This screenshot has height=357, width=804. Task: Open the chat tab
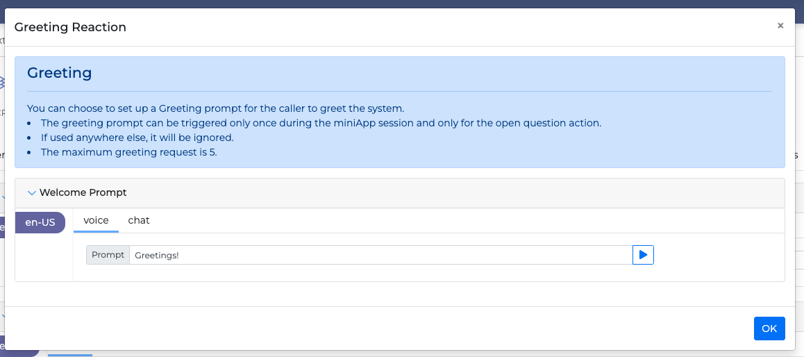click(x=139, y=220)
